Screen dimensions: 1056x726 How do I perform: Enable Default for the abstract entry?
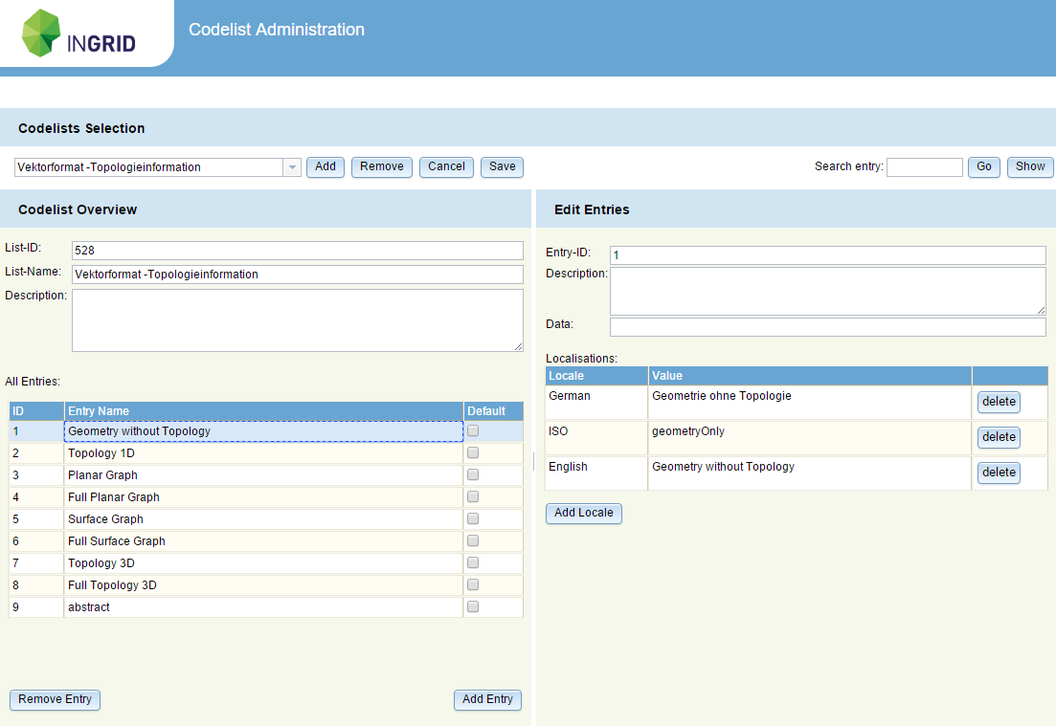coord(472,606)
